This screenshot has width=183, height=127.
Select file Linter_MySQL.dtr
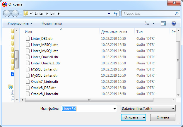pos(44,51)
